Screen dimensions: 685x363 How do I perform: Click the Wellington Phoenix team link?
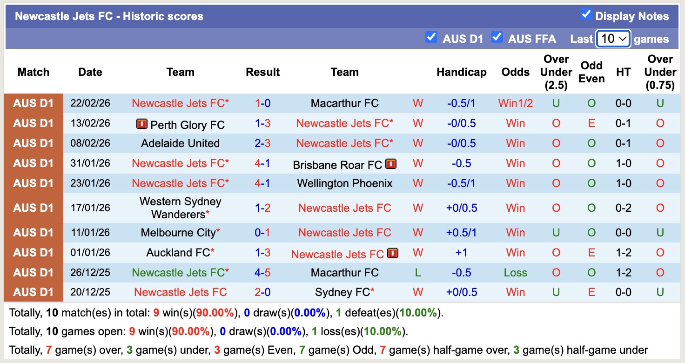tap(344, 183)
